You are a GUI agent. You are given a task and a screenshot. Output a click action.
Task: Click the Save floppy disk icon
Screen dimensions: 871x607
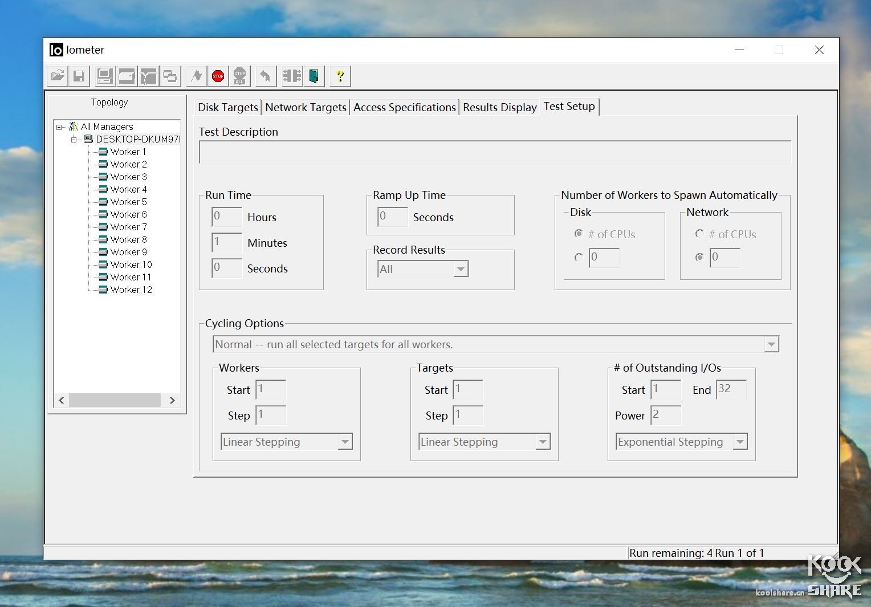pos(79,76)
